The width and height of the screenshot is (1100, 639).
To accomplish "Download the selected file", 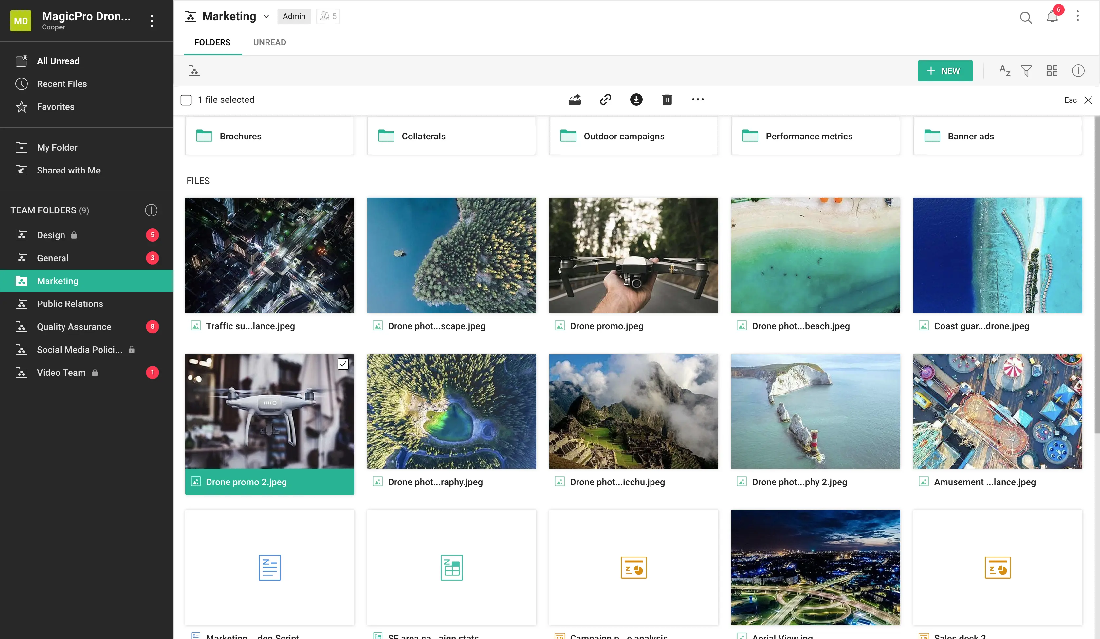I will [x=636, y=100].
